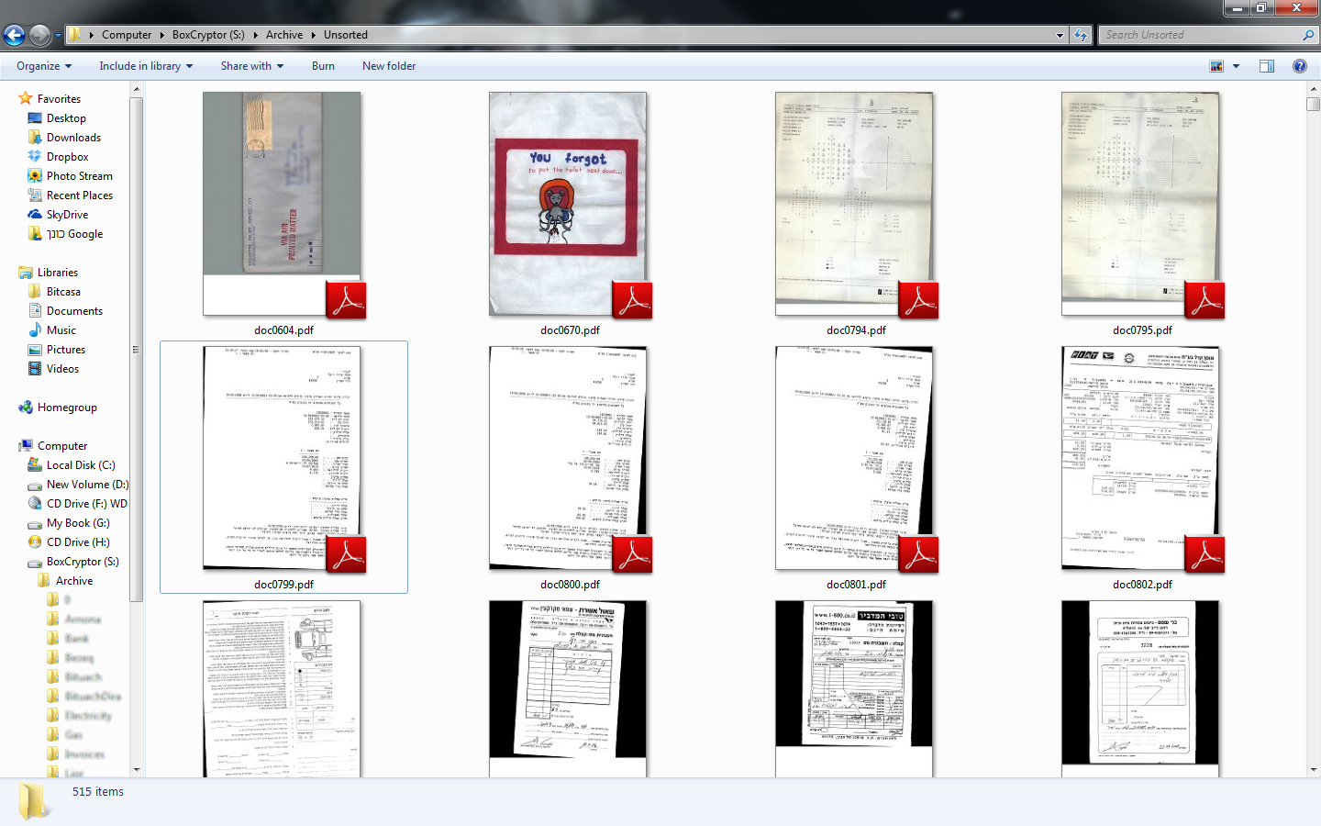Select Photo Stream in the sidebar

pyautogui.click(x=79, y=176)
